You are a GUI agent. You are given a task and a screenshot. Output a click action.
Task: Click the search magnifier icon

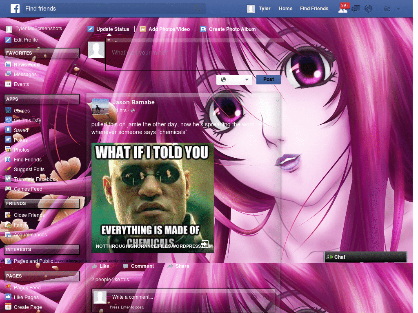pyautogui.click(x=197, y=8)
